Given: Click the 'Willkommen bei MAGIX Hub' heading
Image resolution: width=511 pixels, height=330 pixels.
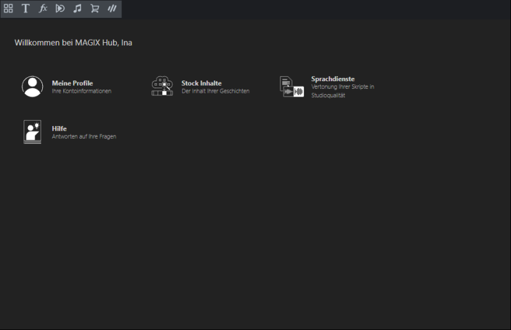Looking at the screenshot, I should (73, 43).
